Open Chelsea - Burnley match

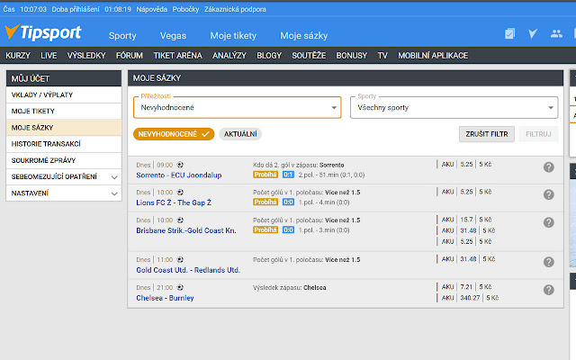coord(165,298)
